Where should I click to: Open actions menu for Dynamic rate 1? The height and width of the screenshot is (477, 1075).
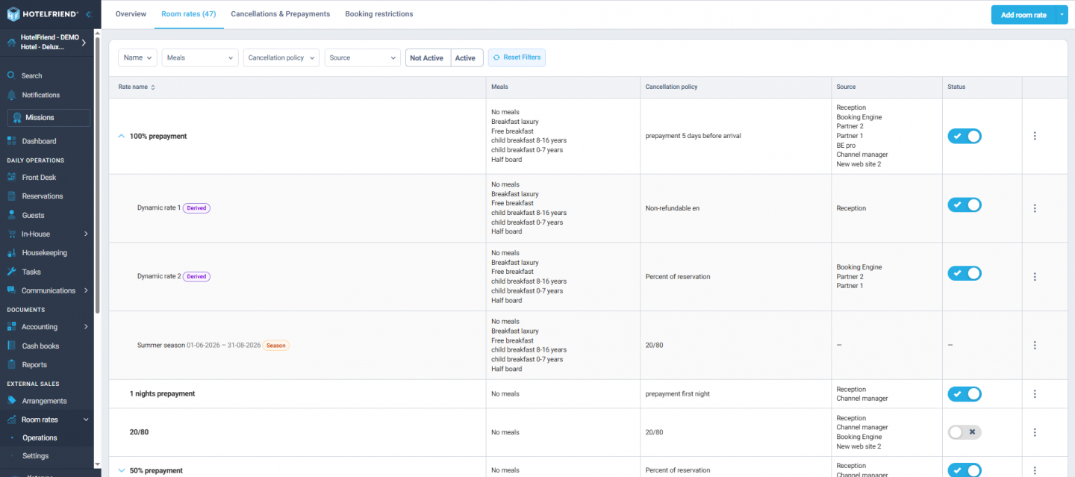(1035, 208)
